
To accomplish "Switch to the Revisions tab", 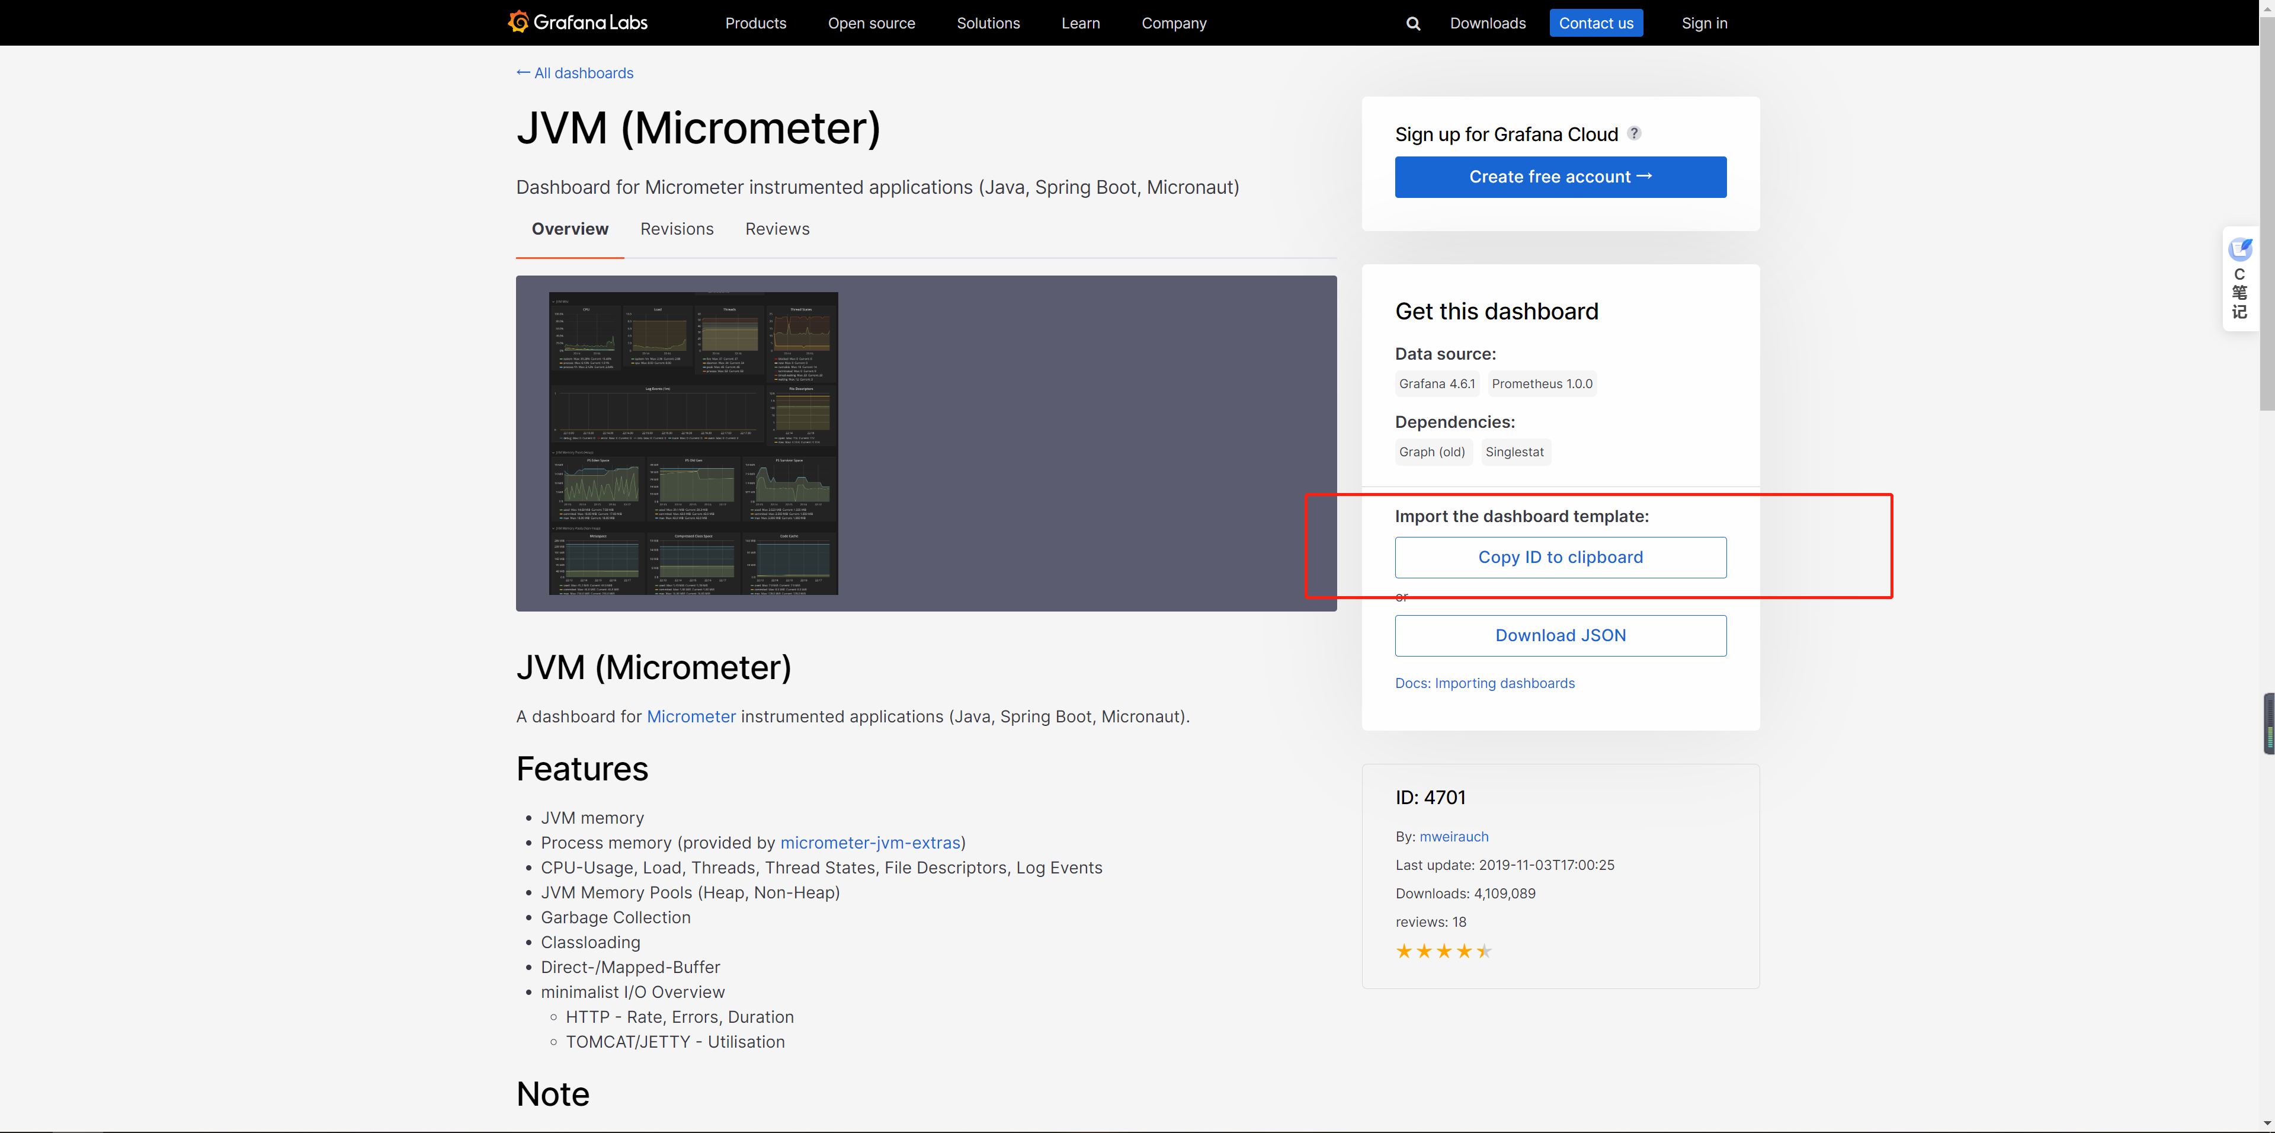I will [x=677, y=229].
